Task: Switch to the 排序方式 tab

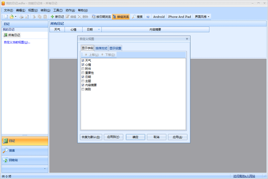Action: coord(101,48)
